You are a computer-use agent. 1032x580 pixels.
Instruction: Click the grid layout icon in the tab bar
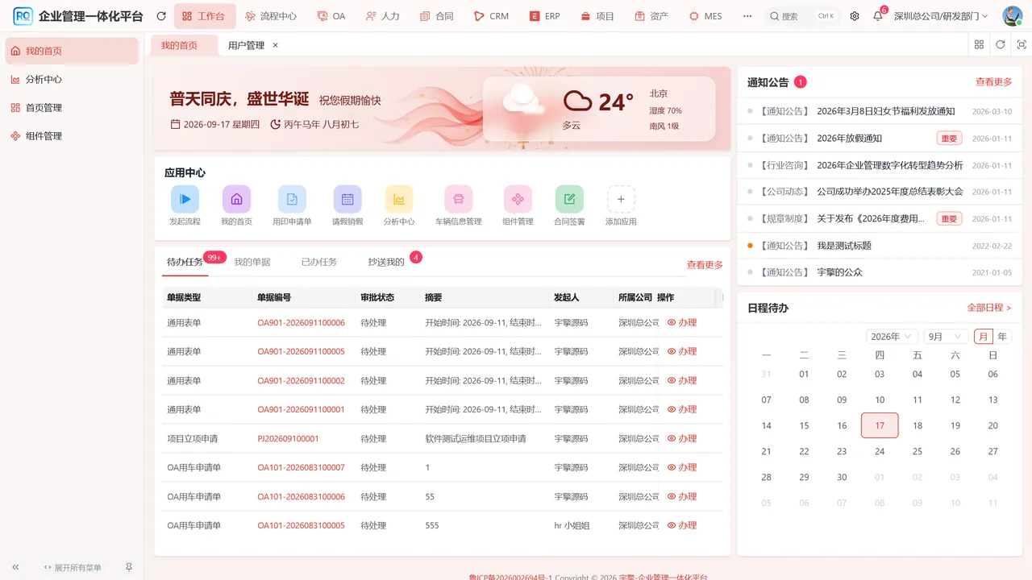coord(979,45)
